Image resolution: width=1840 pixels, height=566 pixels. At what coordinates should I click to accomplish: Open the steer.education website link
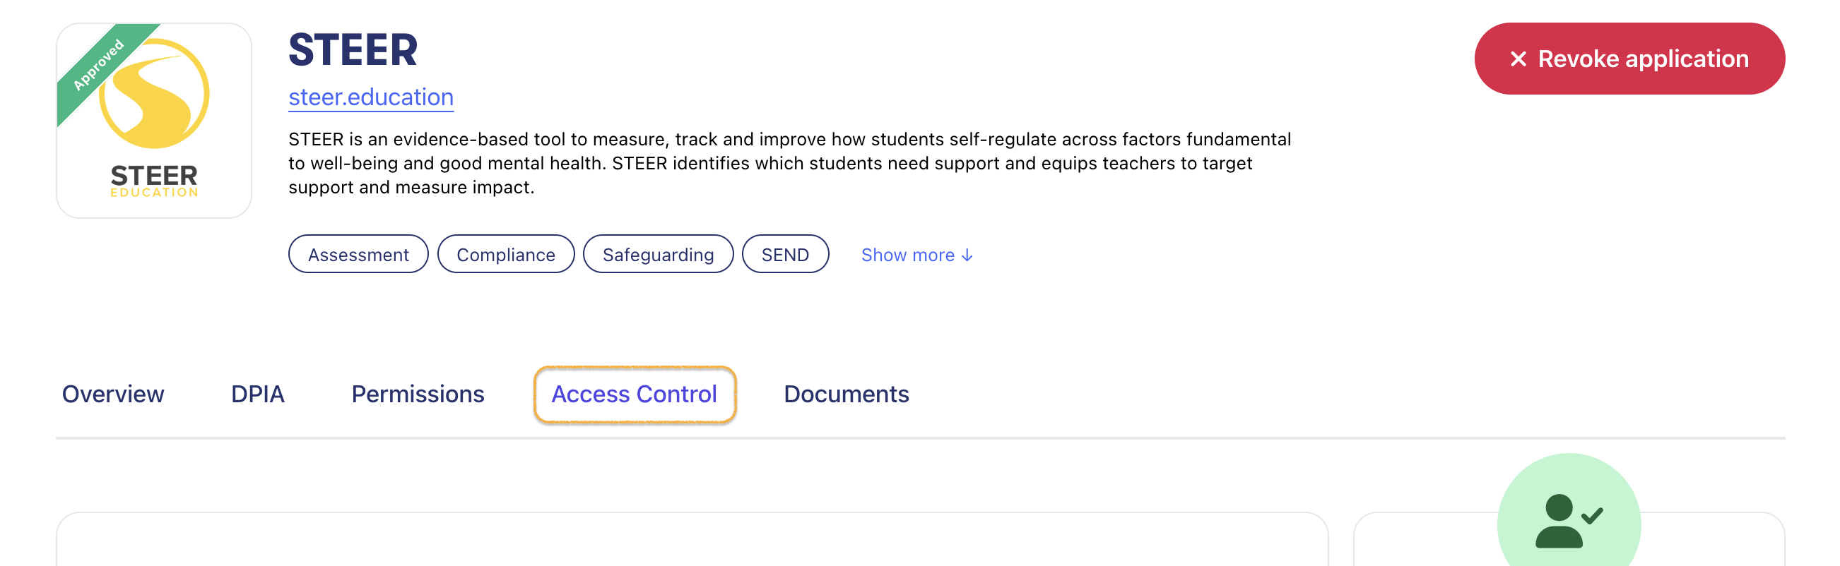point(371,97)
